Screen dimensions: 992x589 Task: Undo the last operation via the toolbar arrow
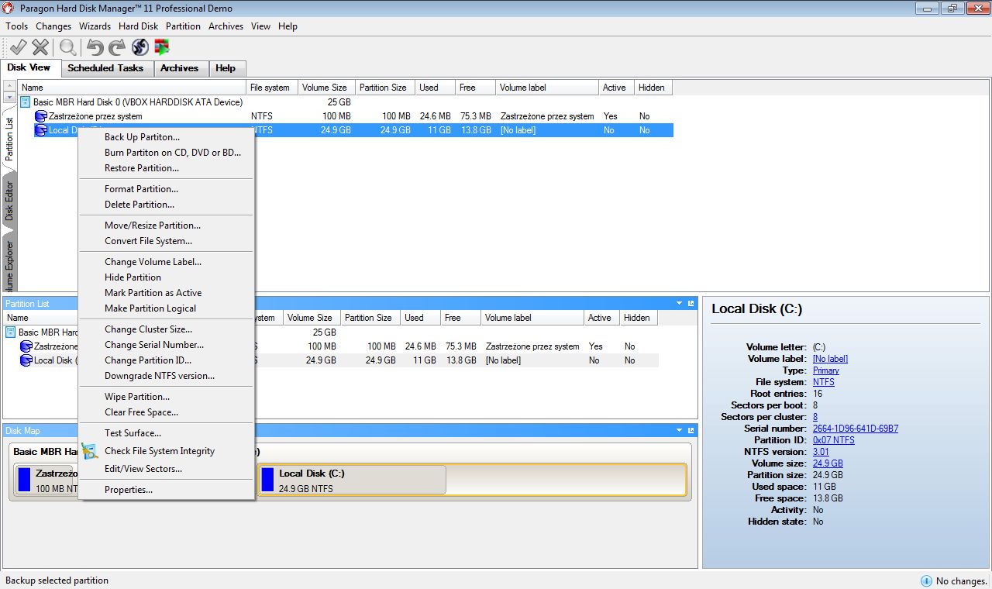click(x=95, y=47)
